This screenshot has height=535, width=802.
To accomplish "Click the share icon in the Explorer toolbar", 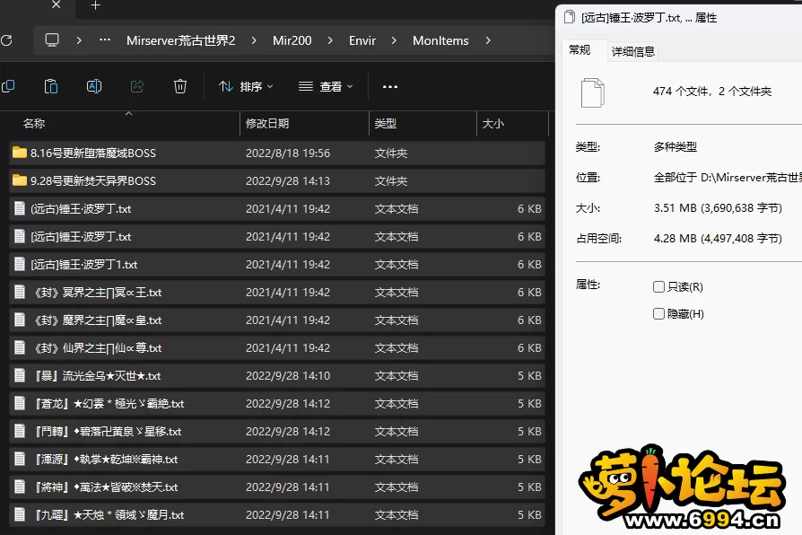I will 137,86.
